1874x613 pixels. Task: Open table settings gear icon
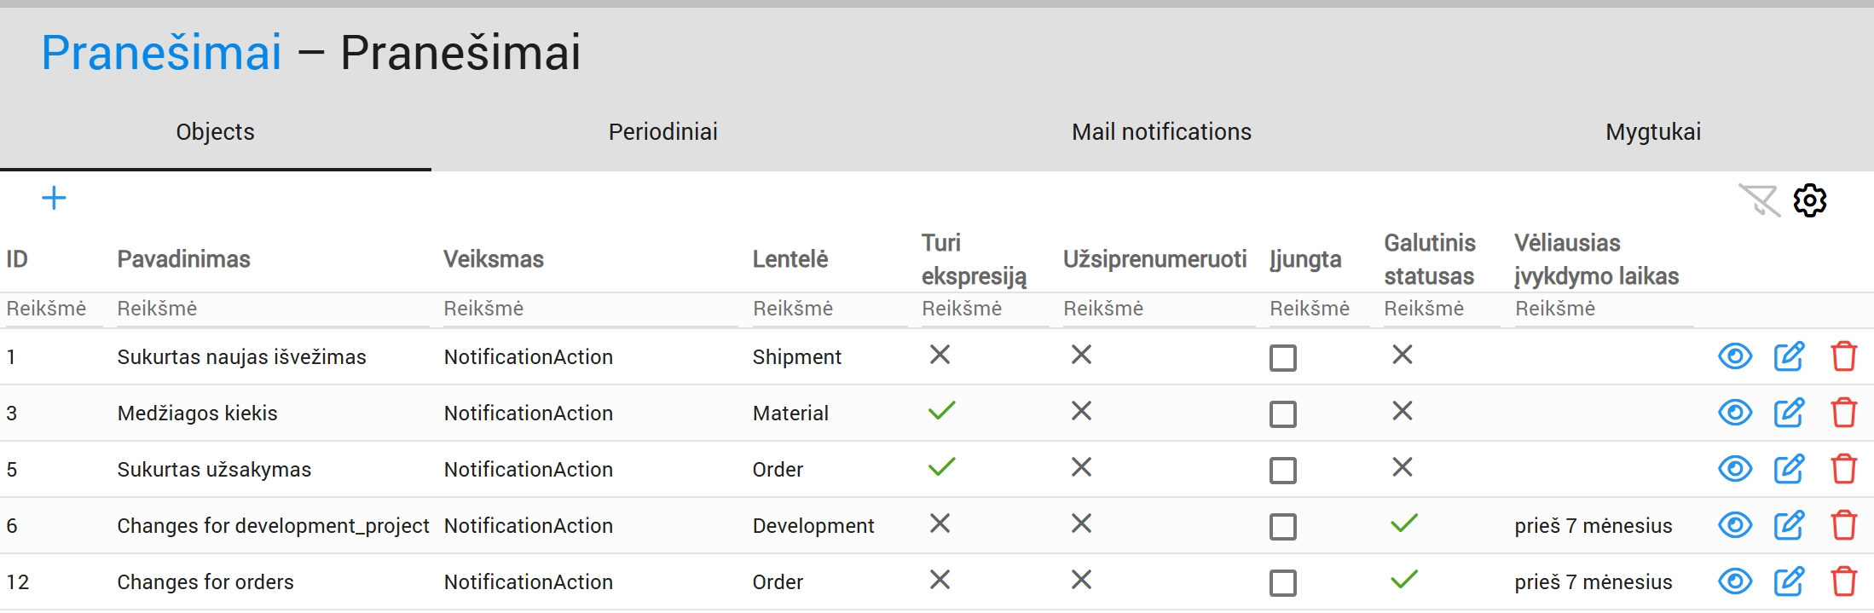(x=1809, y=200)
